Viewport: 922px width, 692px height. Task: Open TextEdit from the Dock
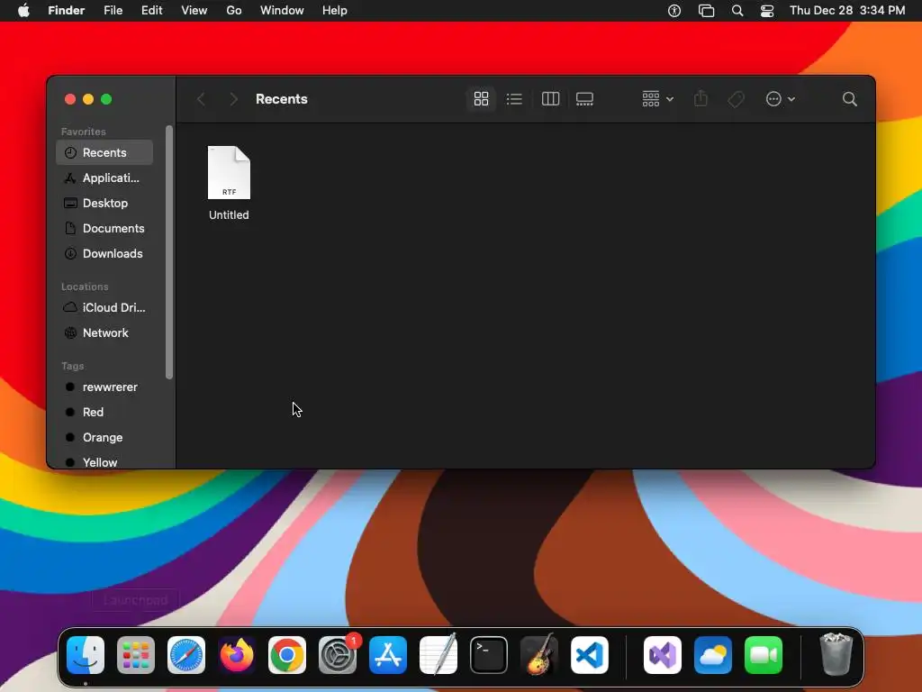coord(438,654)
